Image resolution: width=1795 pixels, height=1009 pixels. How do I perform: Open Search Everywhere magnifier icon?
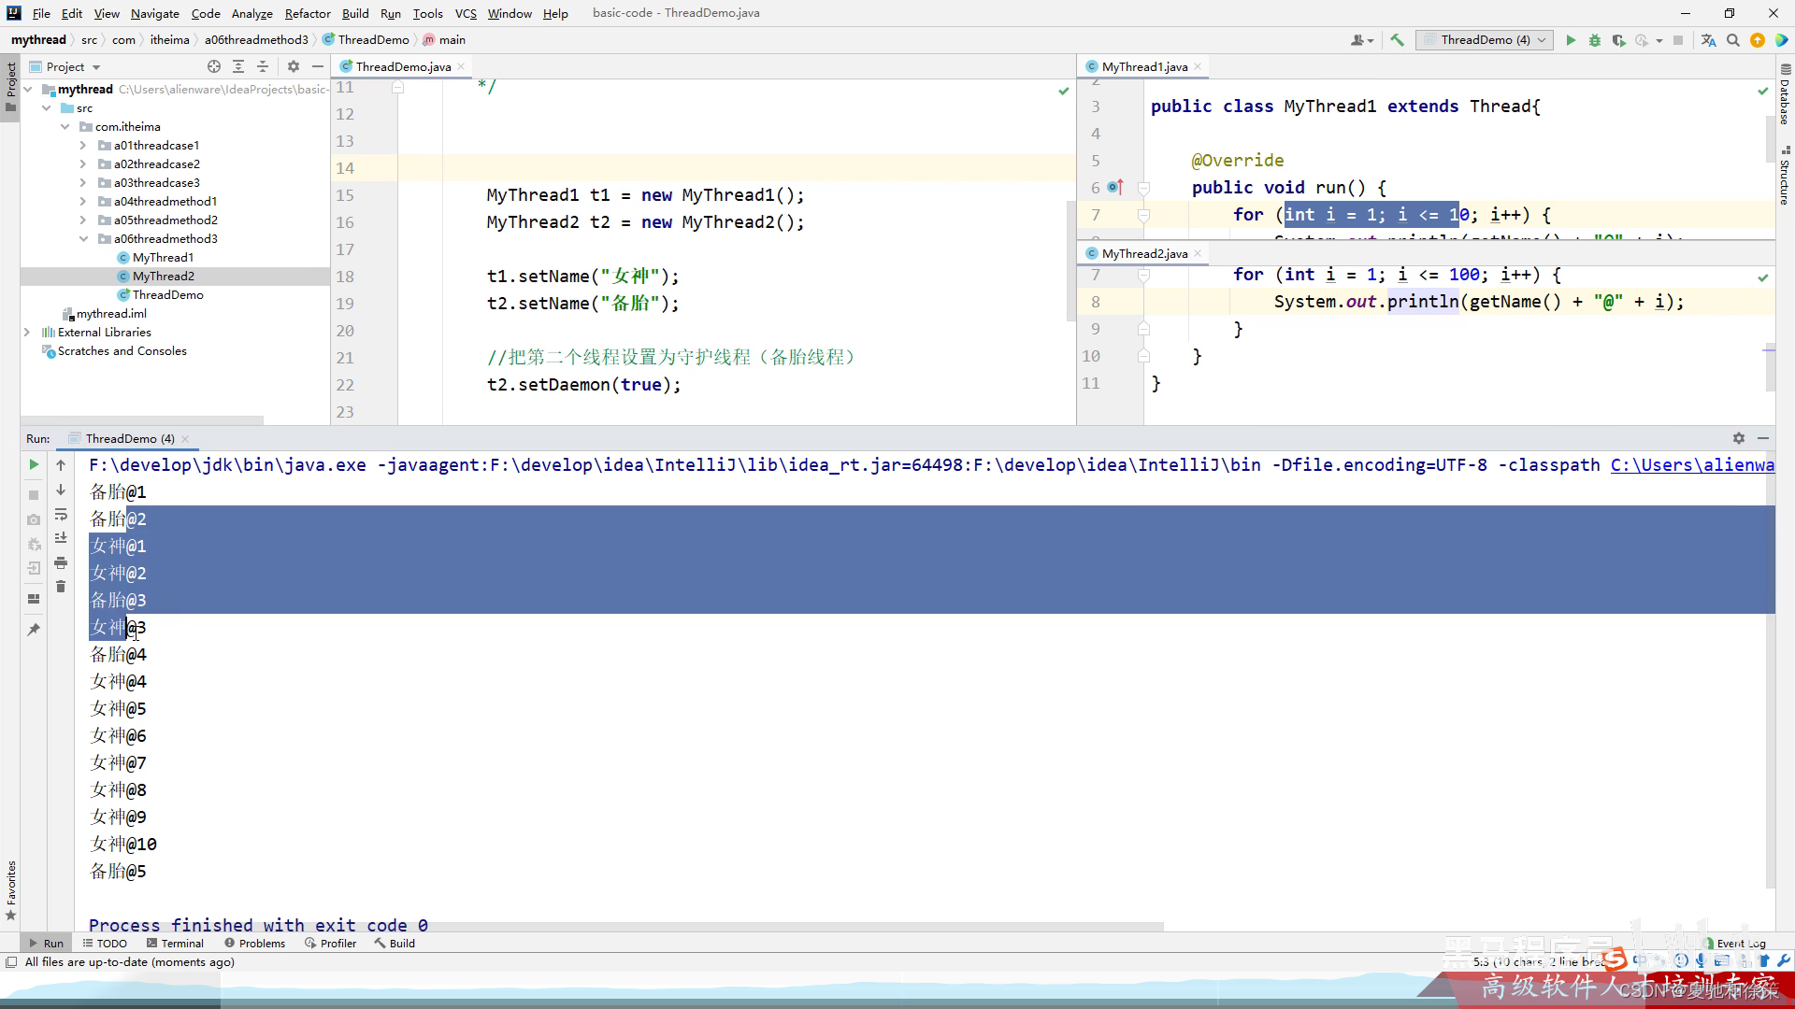tap(1733, 40)
